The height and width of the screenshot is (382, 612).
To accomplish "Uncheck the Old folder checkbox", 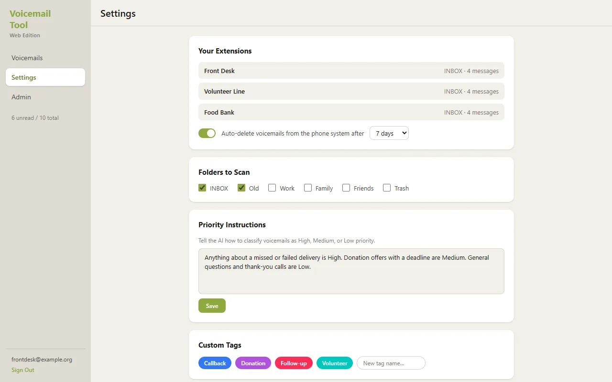I will tap(241, 188).
